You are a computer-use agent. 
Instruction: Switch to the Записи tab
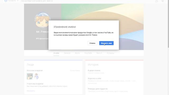(67, 53)
